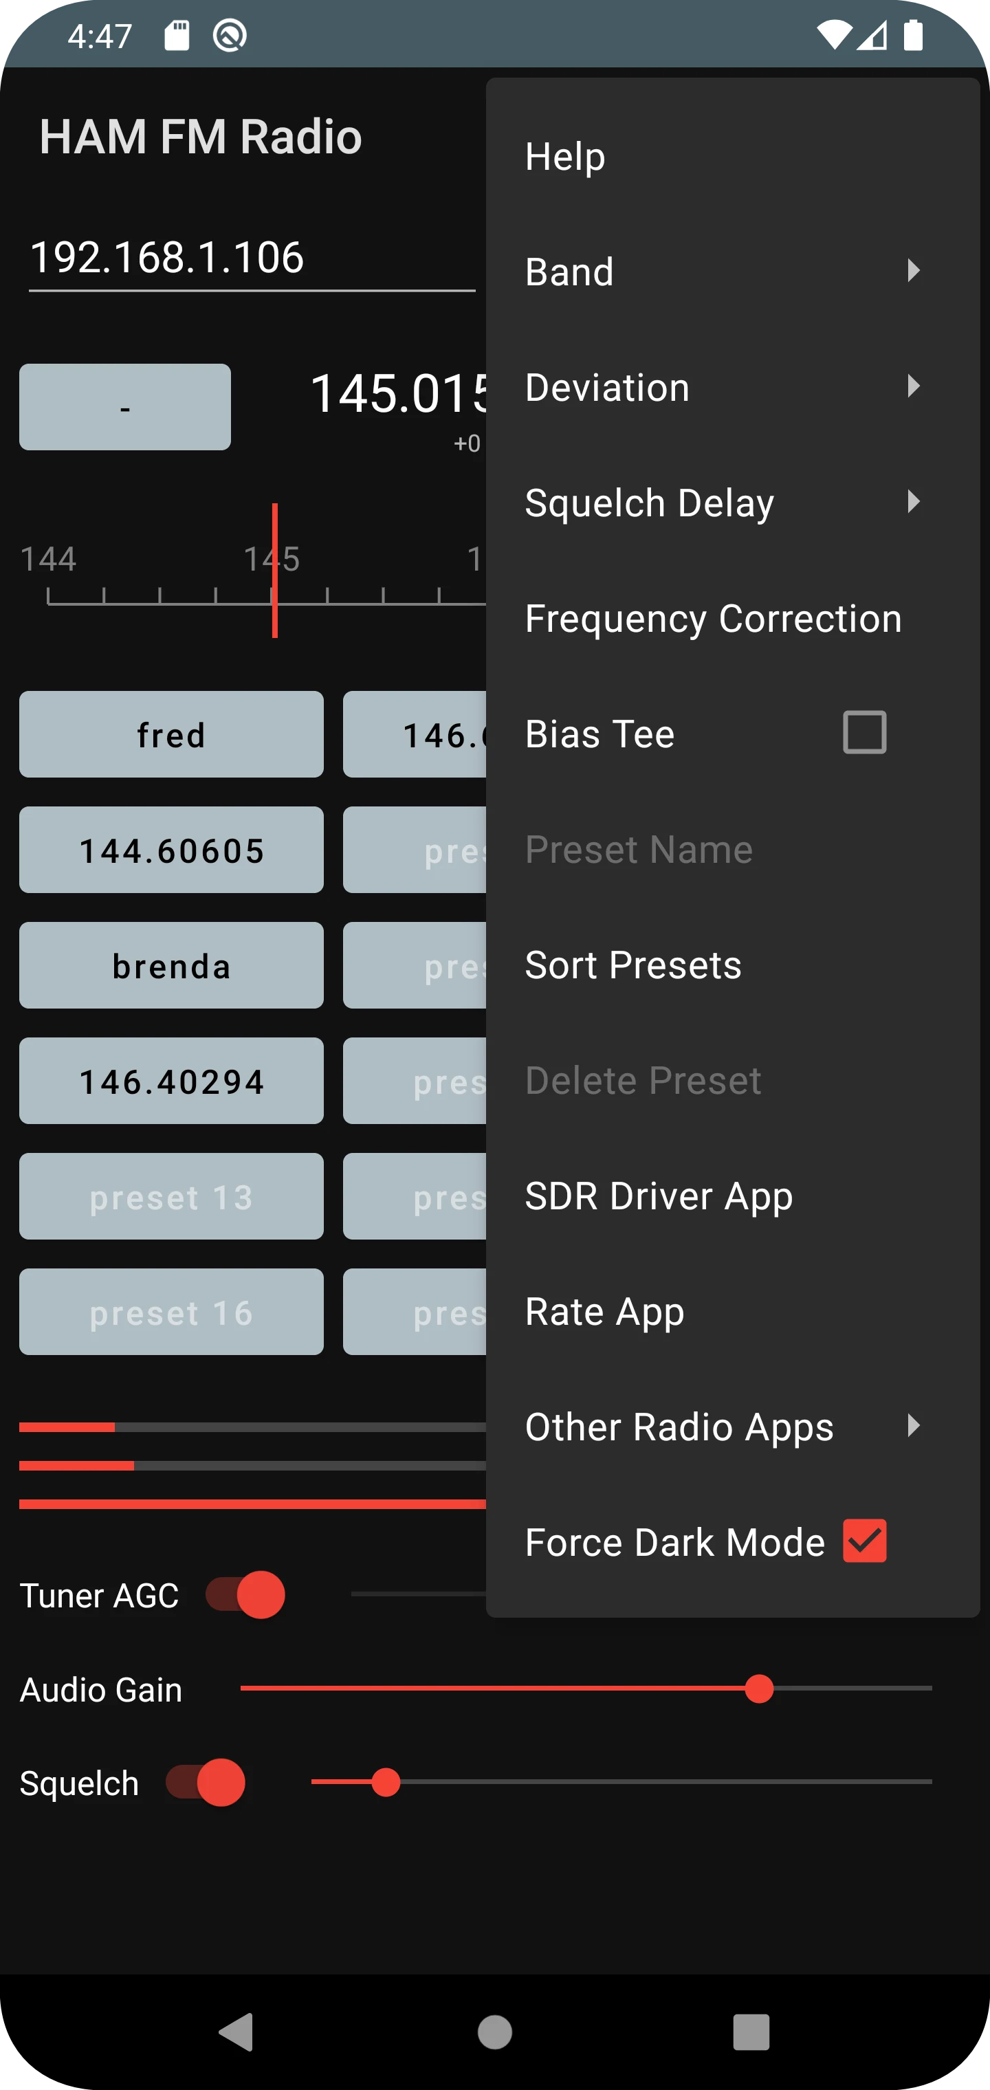Tap the 144 label on the frequency scale
The height and width of the screenshot is (2090, 990).
[x=48, y=558]
